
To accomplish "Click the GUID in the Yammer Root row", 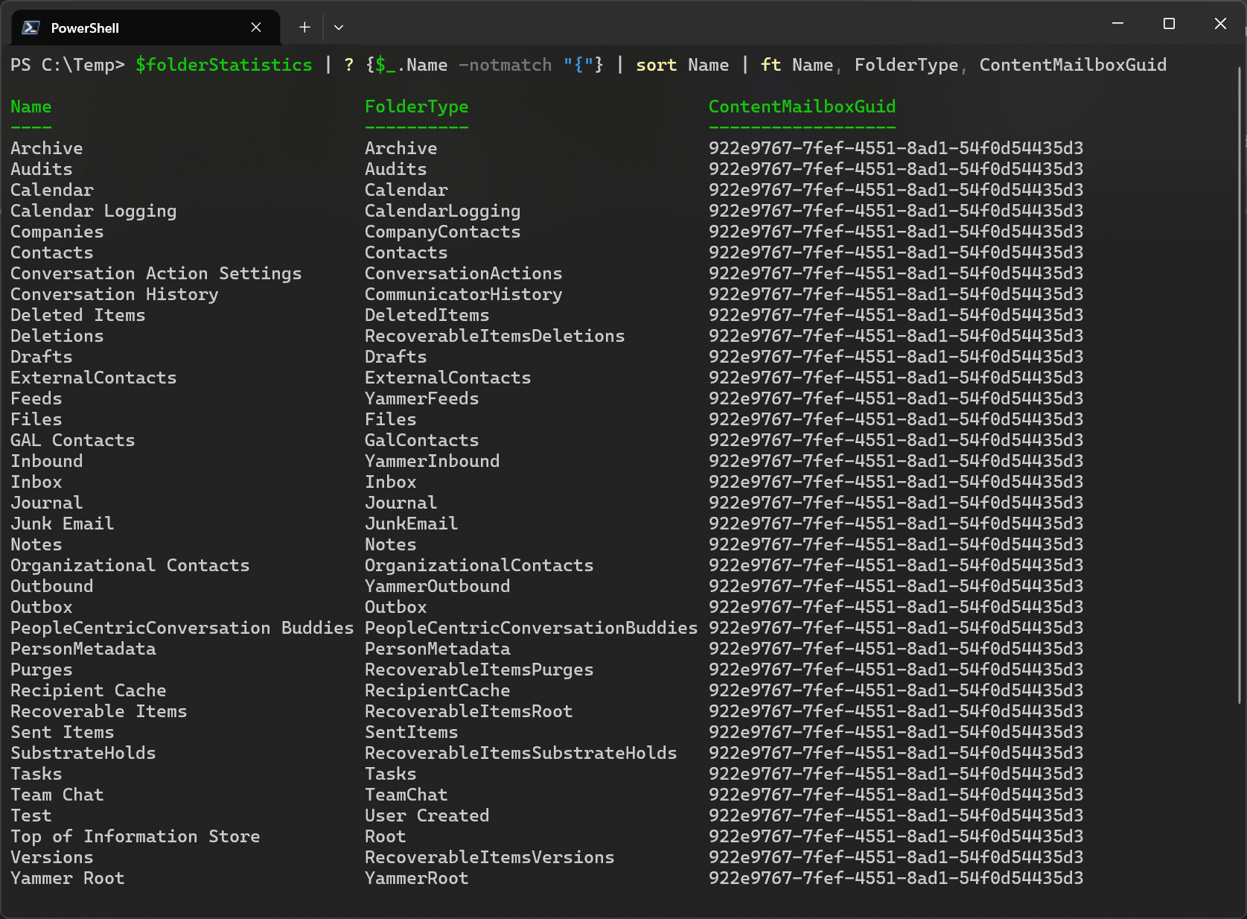I will pyautogui.click(x=896, y=878).
